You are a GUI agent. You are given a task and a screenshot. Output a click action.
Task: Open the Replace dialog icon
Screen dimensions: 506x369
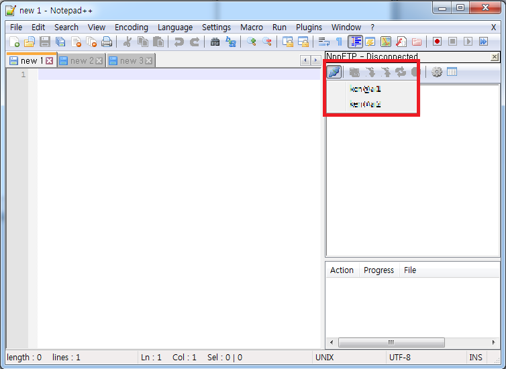[230, 42]
